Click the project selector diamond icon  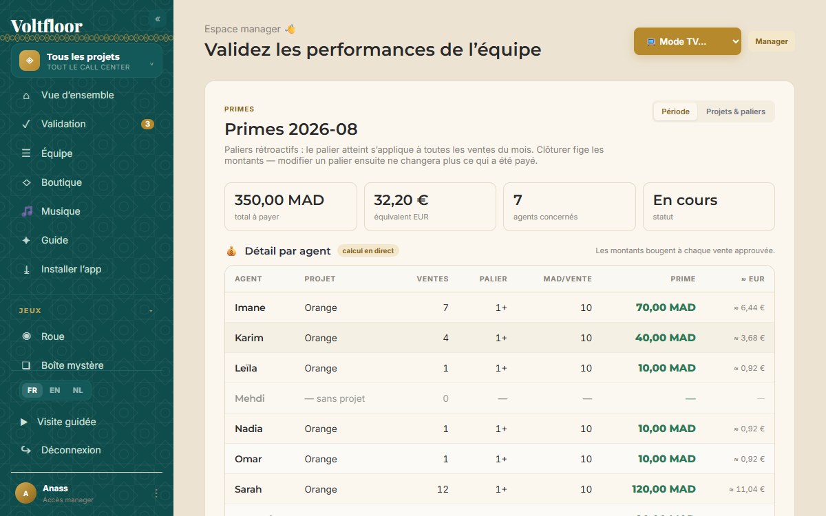(30, 61)
